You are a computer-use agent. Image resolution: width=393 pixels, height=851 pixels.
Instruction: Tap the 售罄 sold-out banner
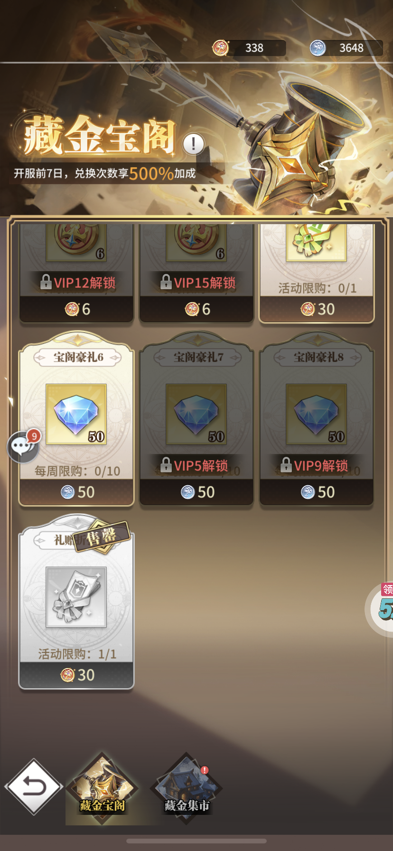tap(102, 538)
